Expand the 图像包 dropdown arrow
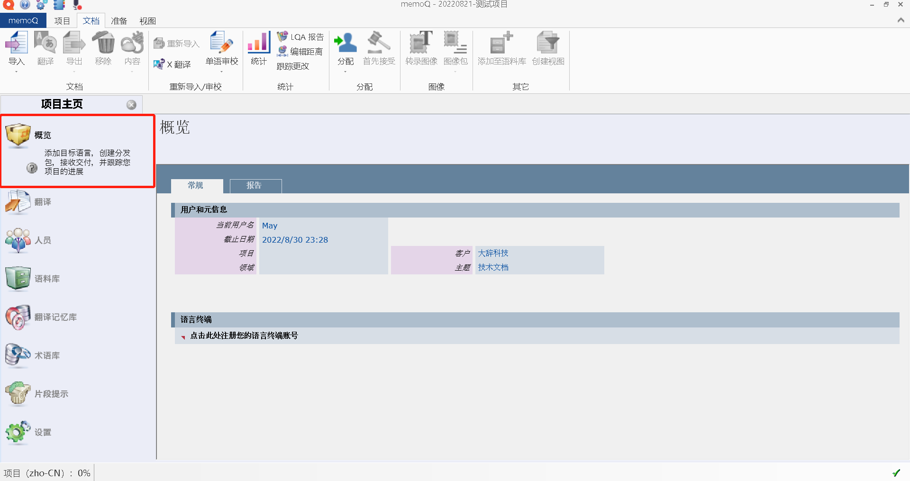The height and width of the screenshot is (481, 910). coord(455,72)
